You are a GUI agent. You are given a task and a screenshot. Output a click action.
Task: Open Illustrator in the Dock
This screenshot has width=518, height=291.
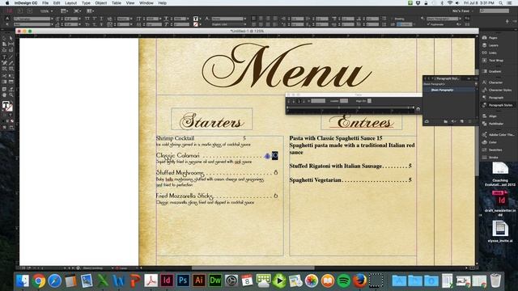pos(198,280)
